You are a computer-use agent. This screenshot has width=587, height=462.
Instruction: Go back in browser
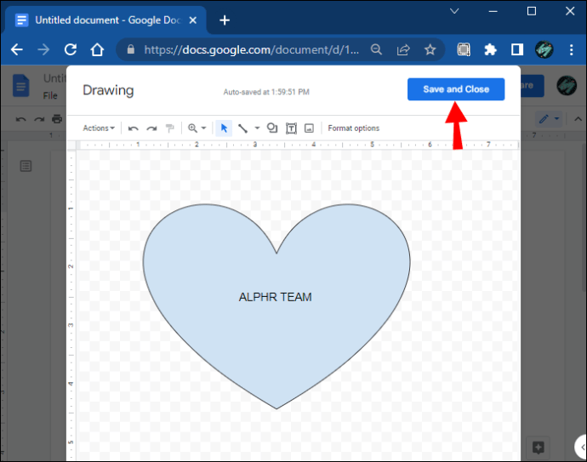point(17,49)
